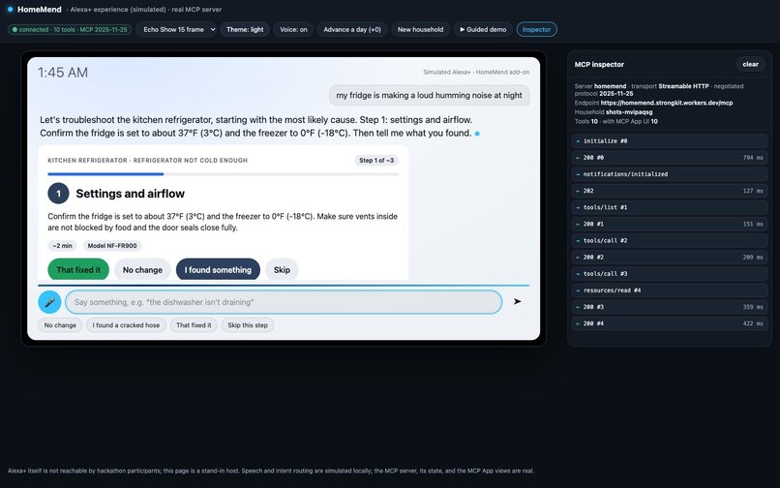Viewport: 780px width, 488px height.
Task: Click the send arrow icon
Action: [518, 301]
